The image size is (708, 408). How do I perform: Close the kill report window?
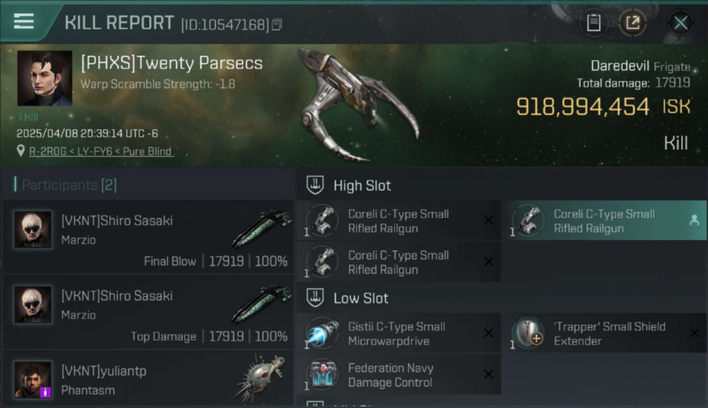[680, 23]
